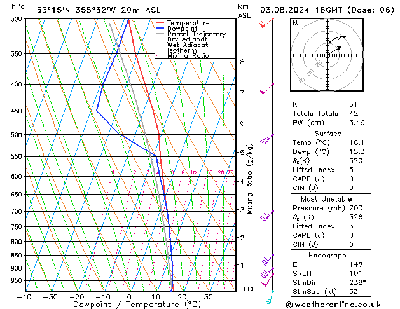This screenshot has height=309, width=400.
Task: Click the K index value 31
Action: (353, 104)
